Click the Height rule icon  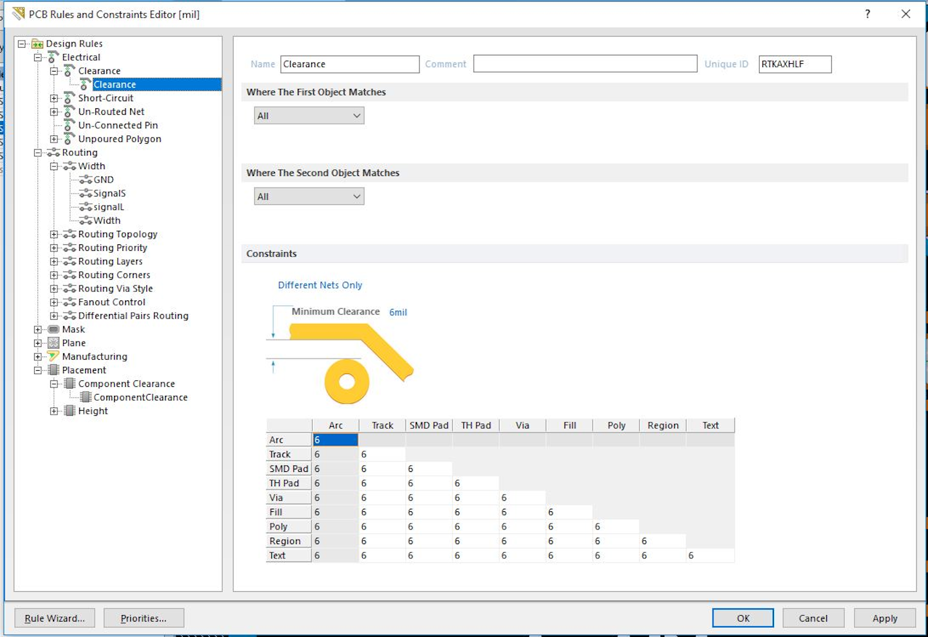point(70,411)
